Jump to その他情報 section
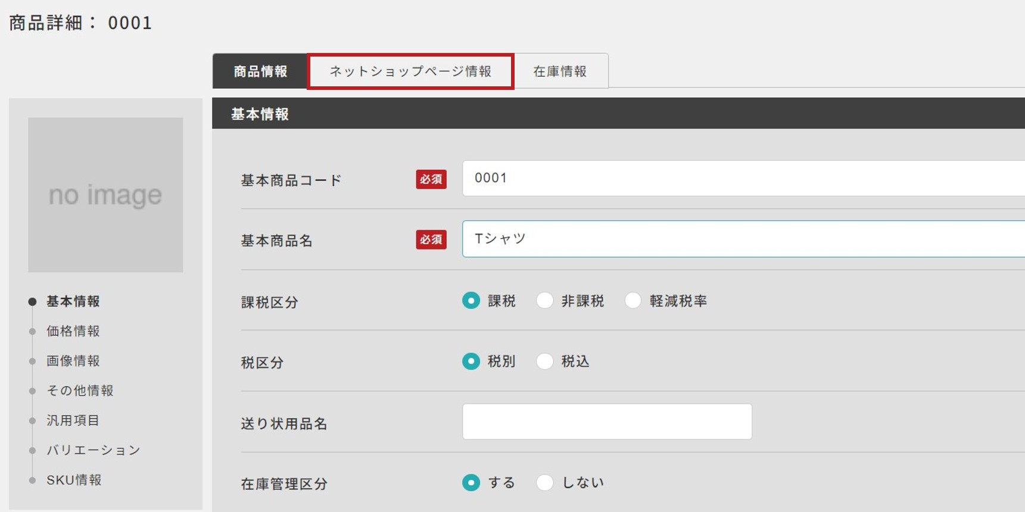 80,391
